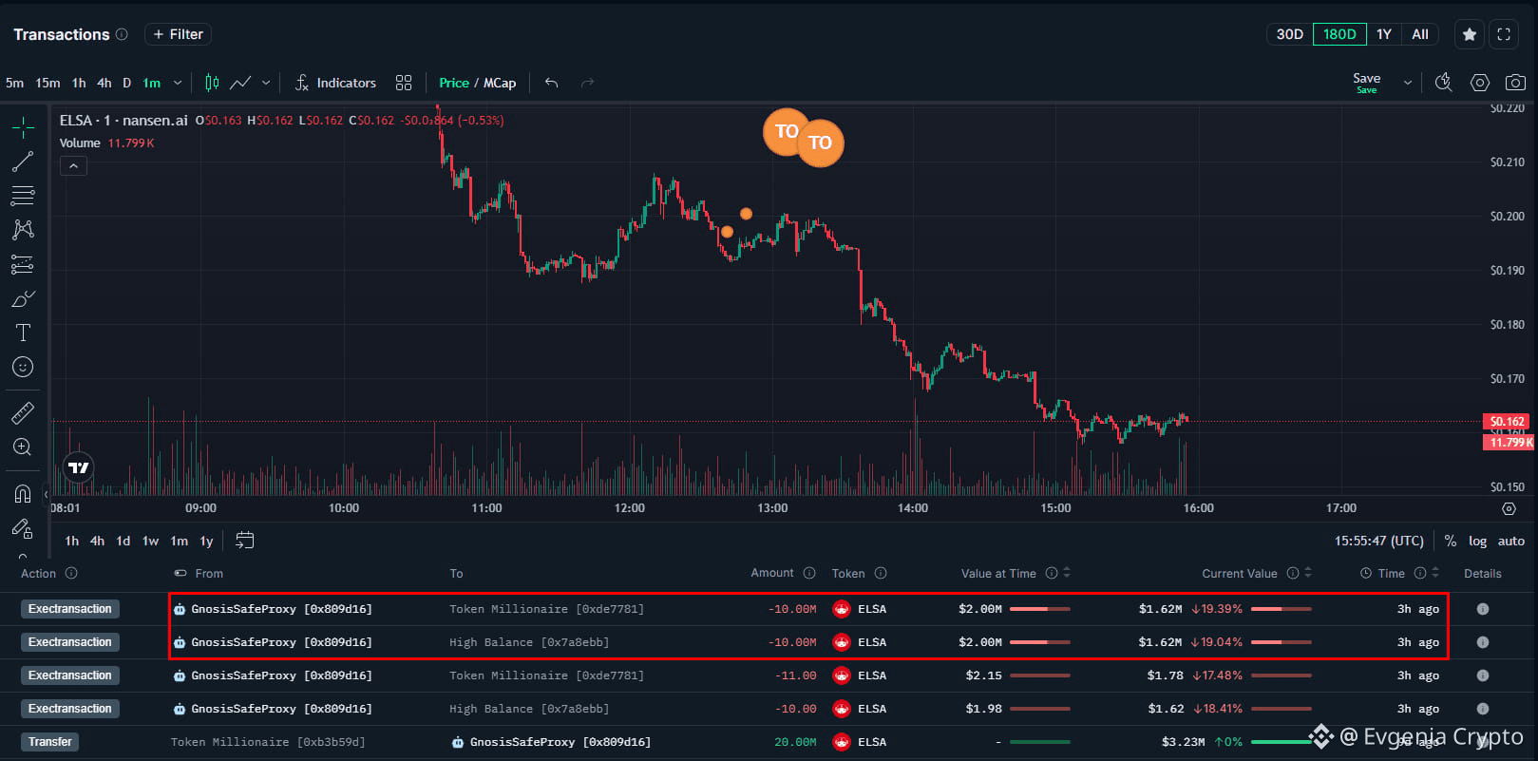Expand the chart style dropdown arrow
The height and width of the screenshot is (761, 1538).
pos(266,83)
